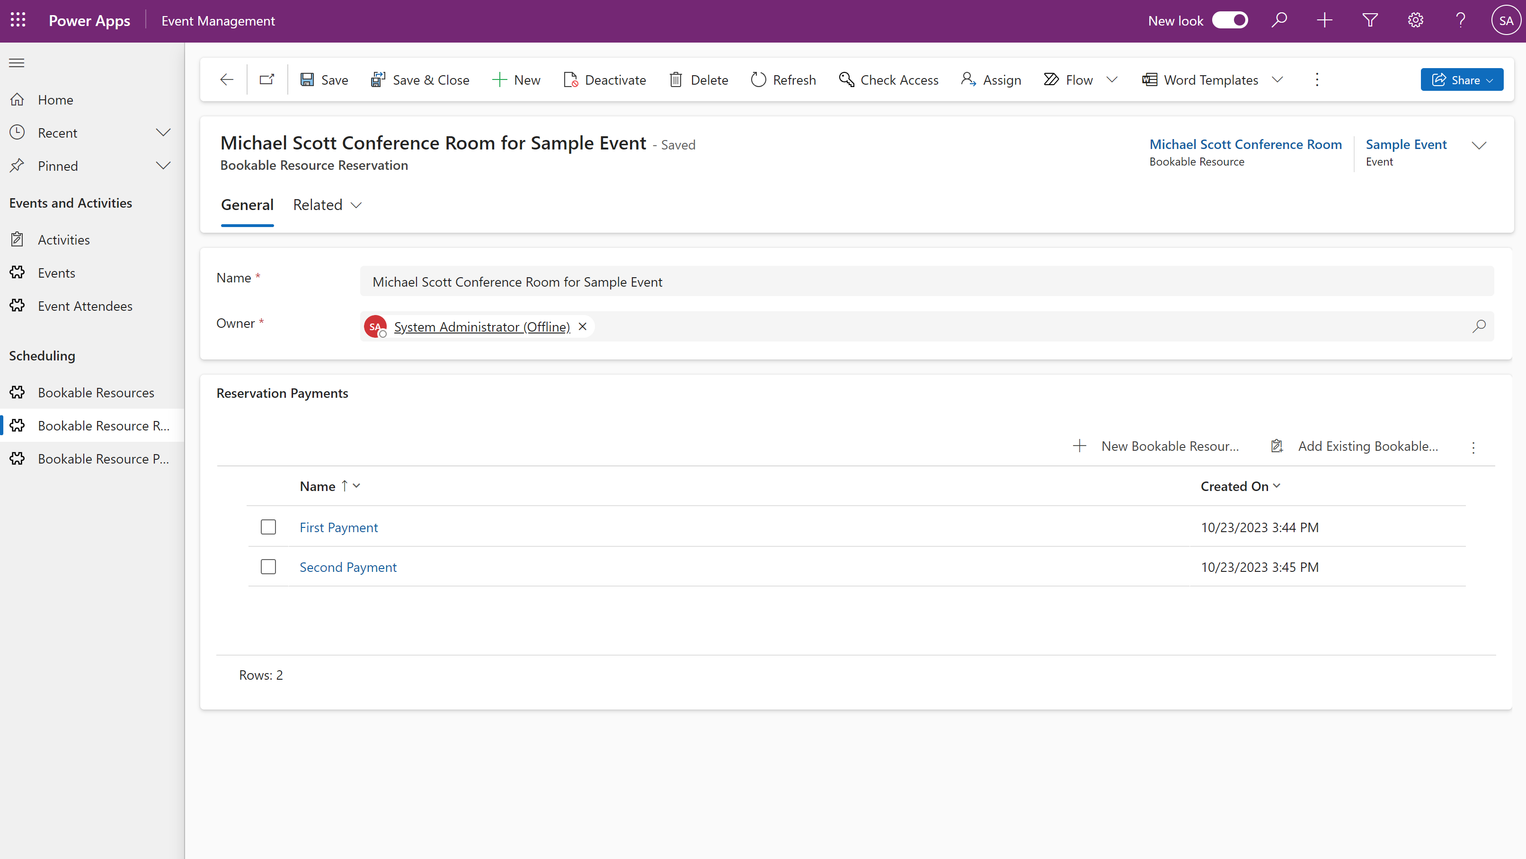The height and width of the screenshot is (859, 1526).
Task: Open Second Payment record link
Action: point(348,567)
